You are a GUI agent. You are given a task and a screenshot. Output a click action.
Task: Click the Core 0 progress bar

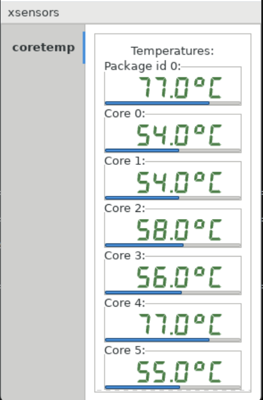coord(173,151)
